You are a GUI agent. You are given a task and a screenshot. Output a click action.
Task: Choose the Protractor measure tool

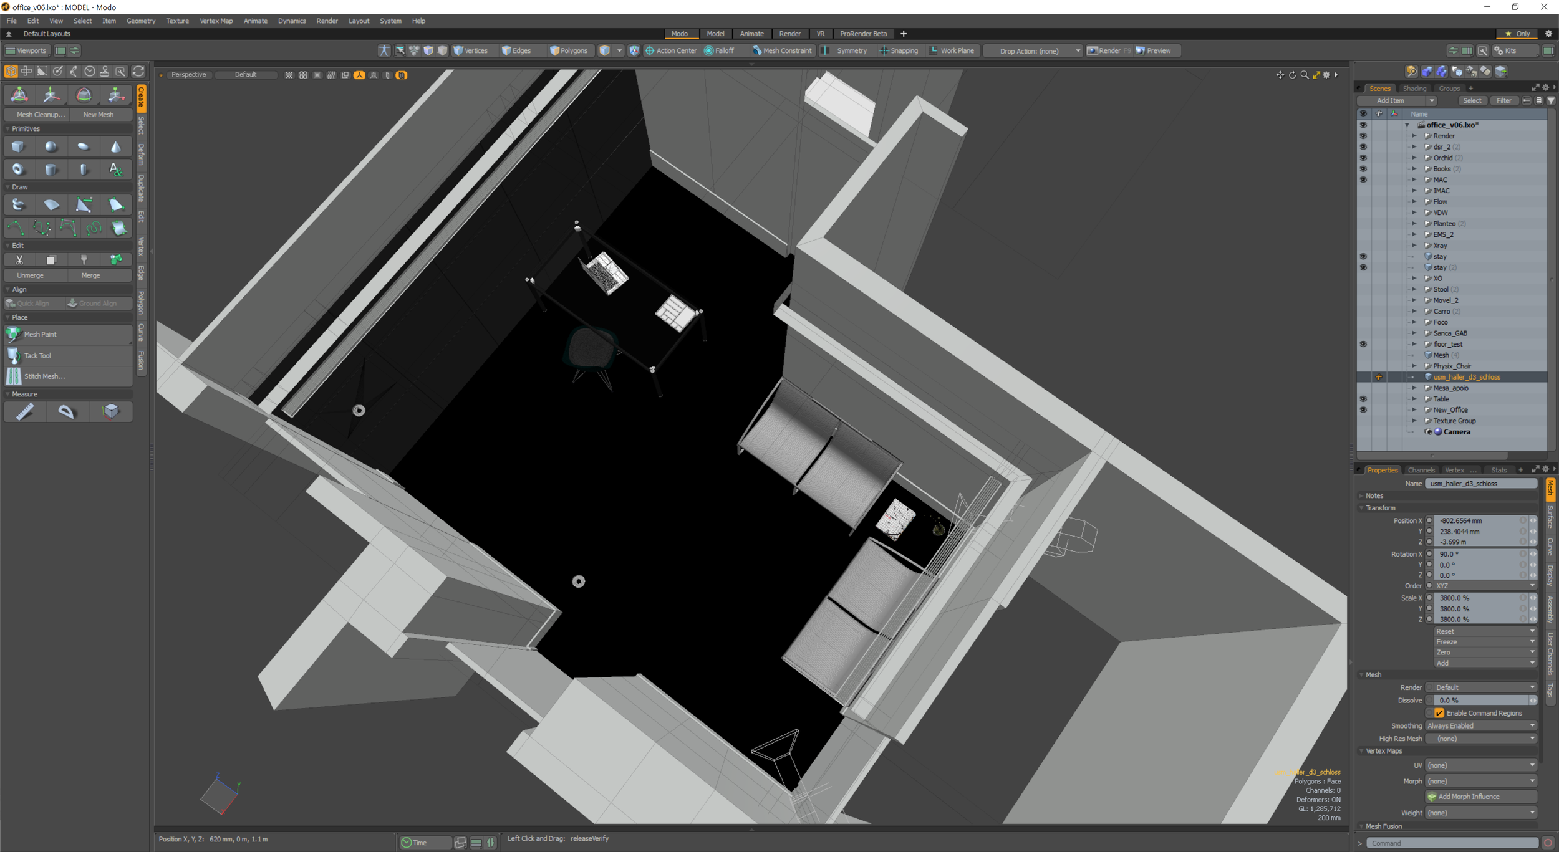point(66,412)
